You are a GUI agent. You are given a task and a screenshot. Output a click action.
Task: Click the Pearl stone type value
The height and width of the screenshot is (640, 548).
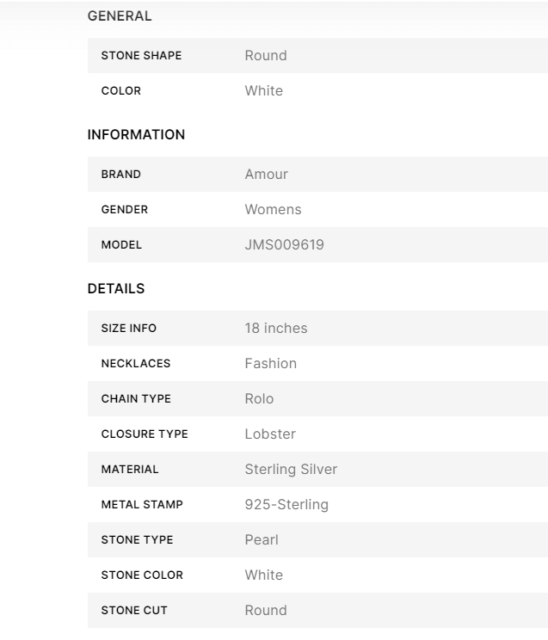tap(262, 540)
